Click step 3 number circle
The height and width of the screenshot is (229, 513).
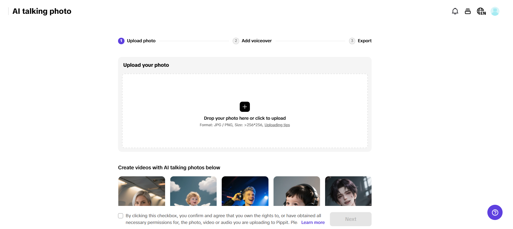(352, 41)
